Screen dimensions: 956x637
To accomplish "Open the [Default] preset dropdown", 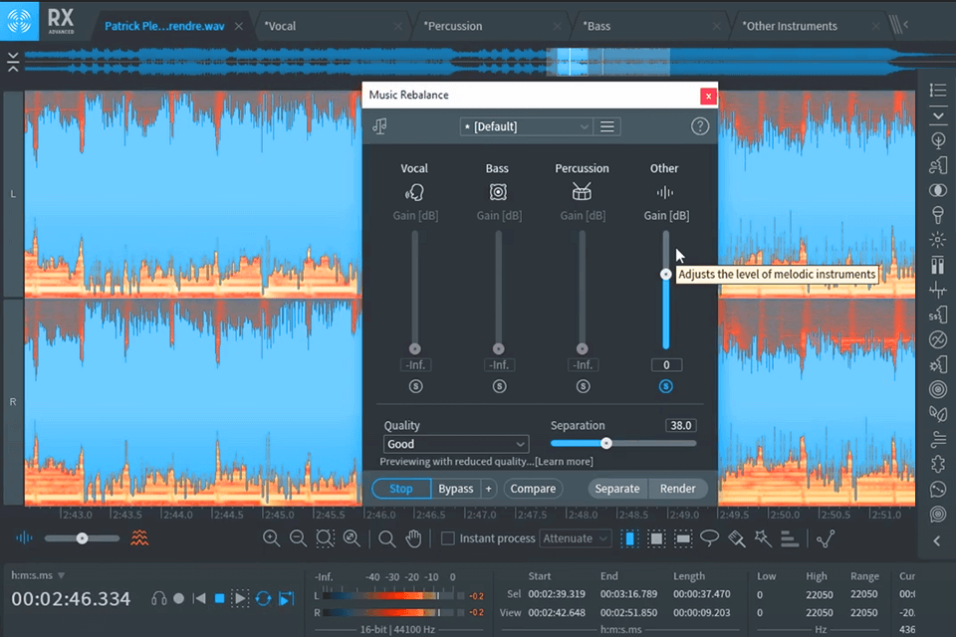I will click(526, 126).
